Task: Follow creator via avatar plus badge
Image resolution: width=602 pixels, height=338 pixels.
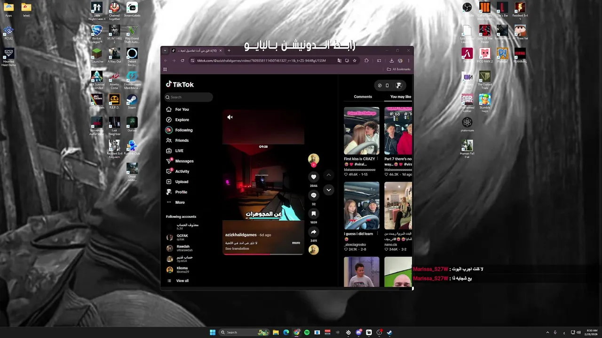Action: [314, 165]
